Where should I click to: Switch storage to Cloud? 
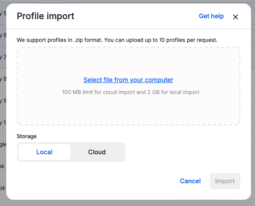pyautogui.click(x=97, y=152)
